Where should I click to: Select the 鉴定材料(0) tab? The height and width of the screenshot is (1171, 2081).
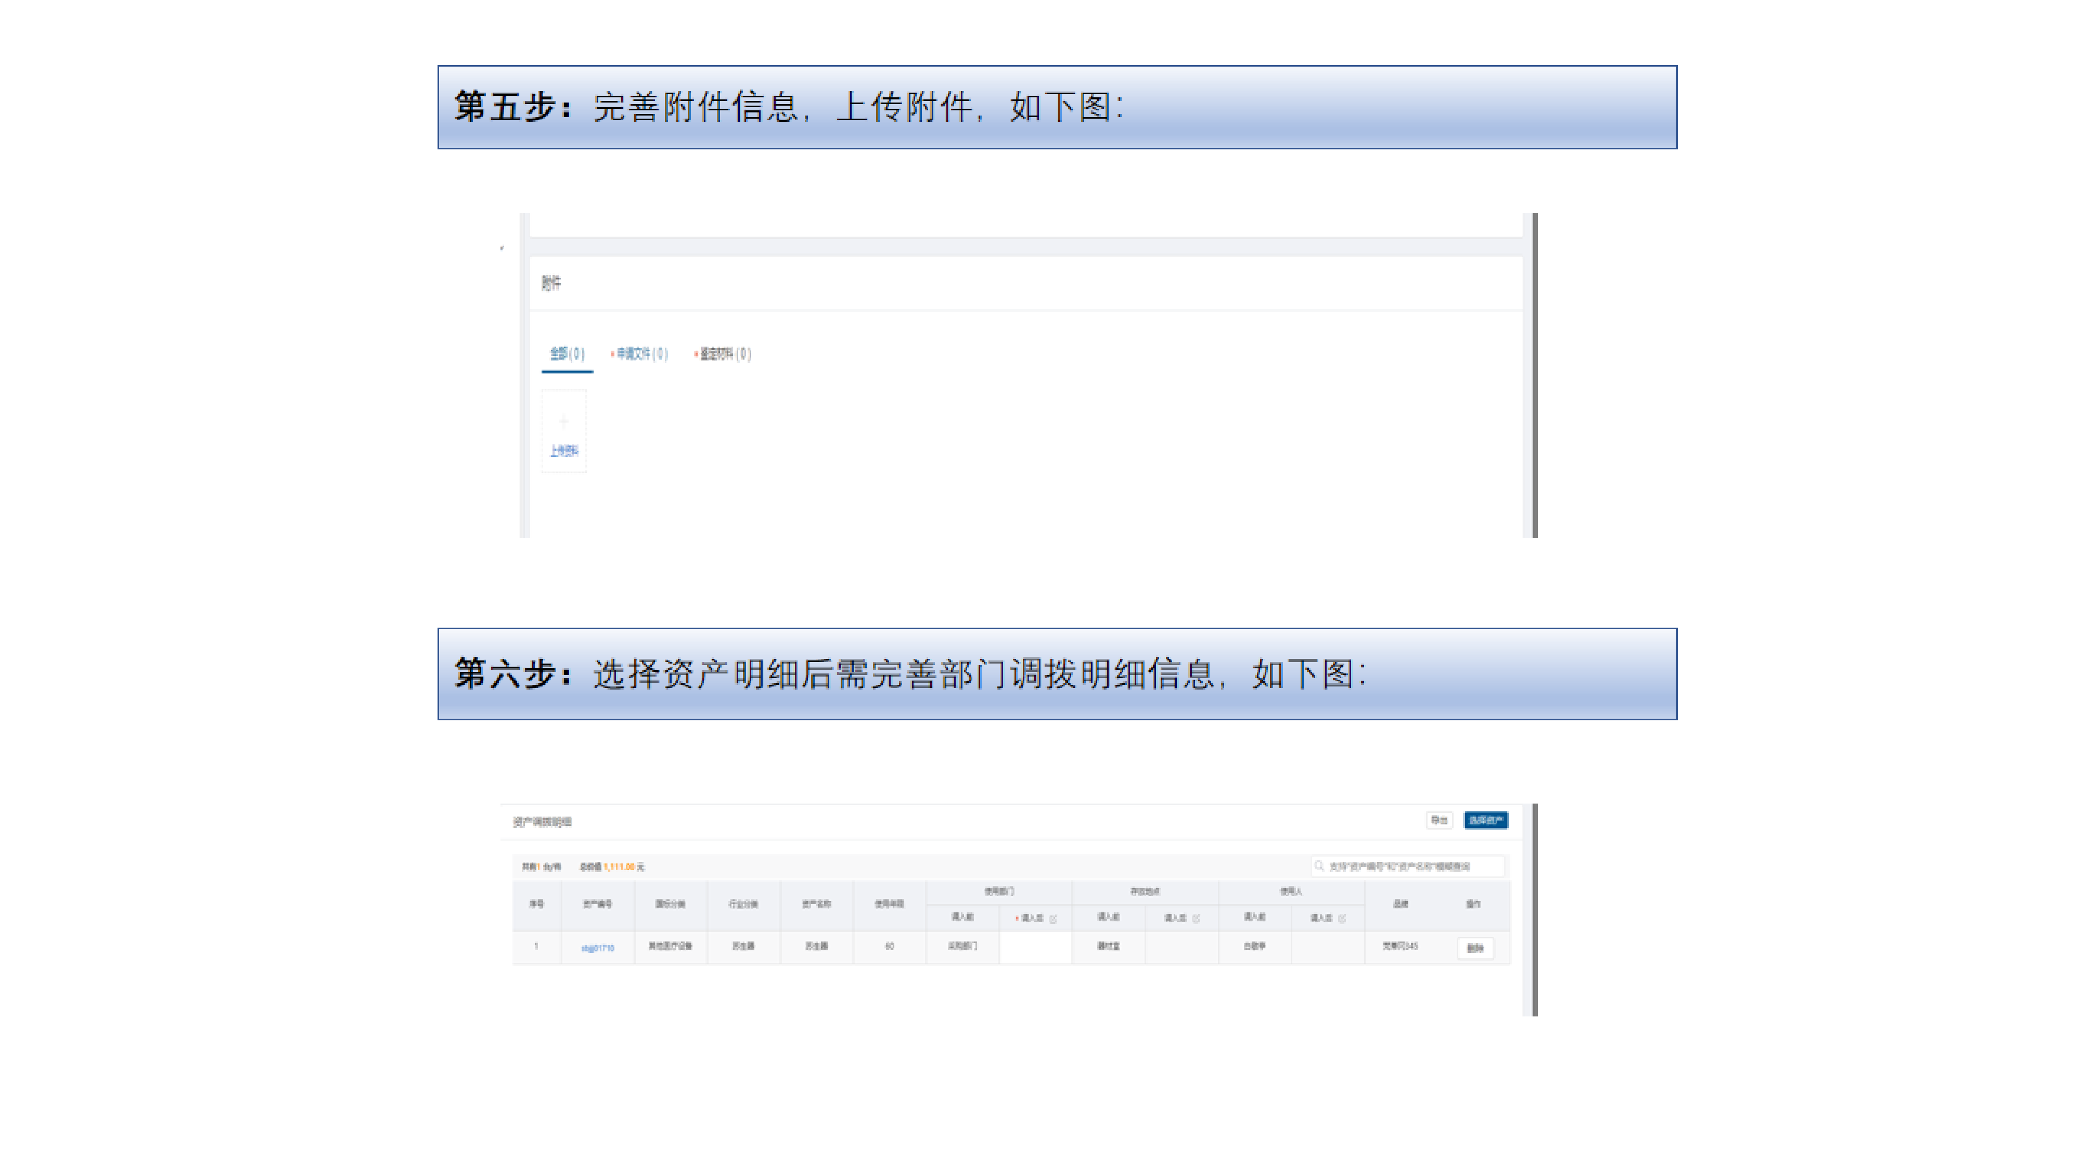725,354
